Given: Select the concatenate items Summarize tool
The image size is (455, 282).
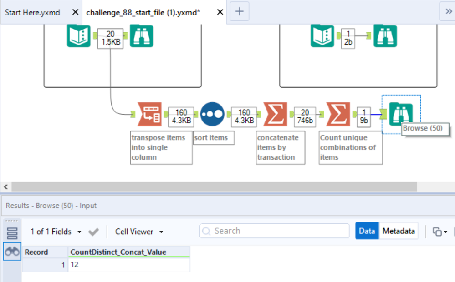Looking at the screenshot, I should coord(276,114).
